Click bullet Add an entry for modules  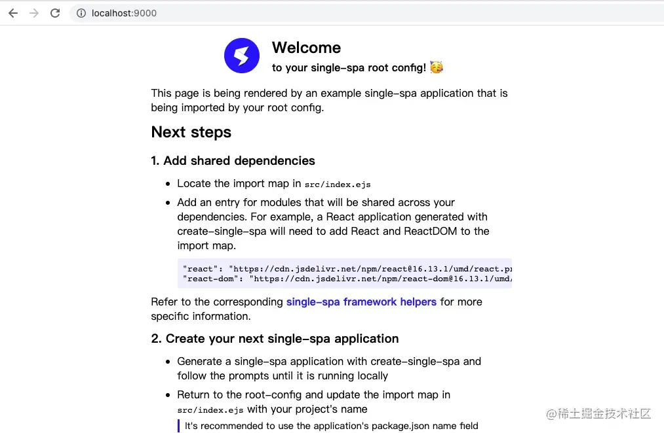[333, 224]
